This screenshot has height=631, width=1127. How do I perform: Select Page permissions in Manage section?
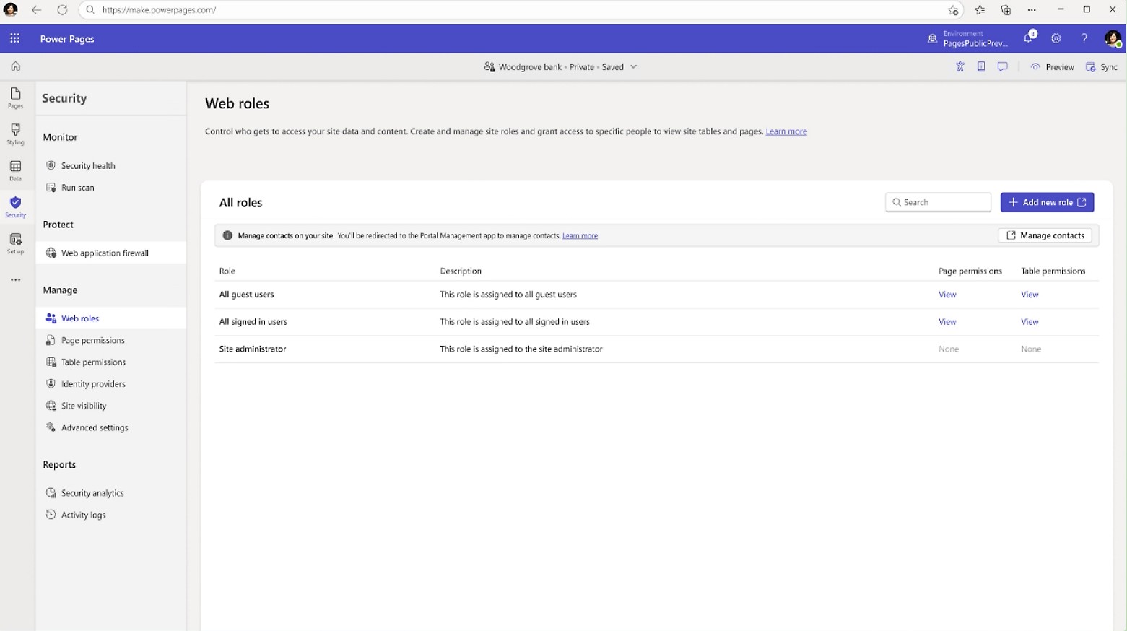pyautogui.click(x=92, y=340)
